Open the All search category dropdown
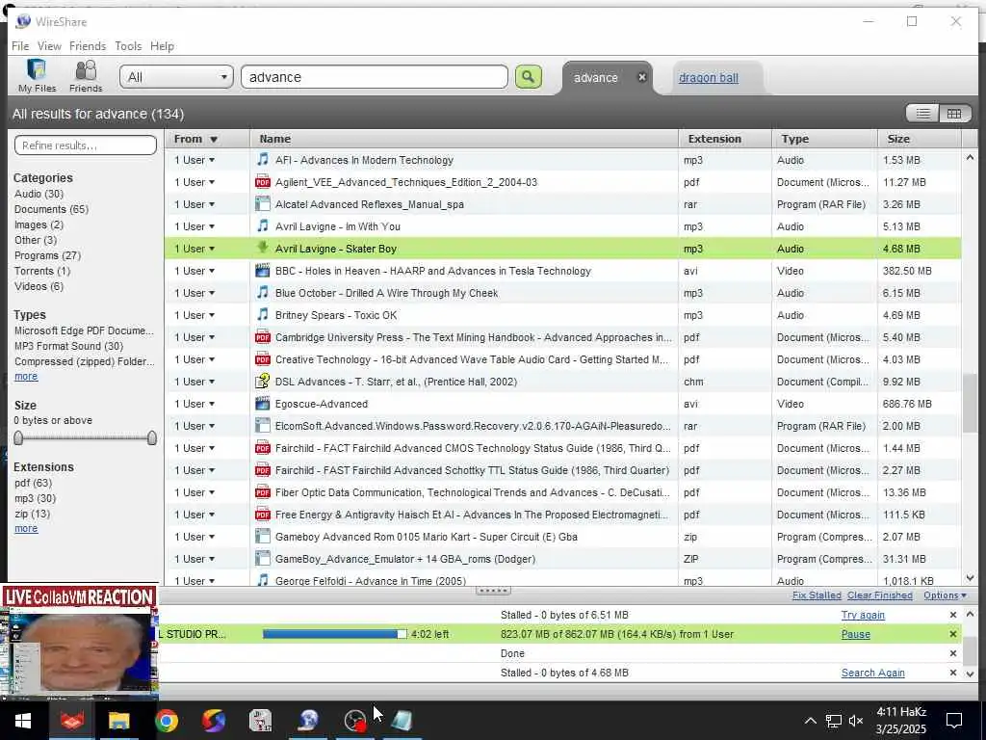Image resolution: width=986 pixels, height=740 pixels. click(176, 77)
